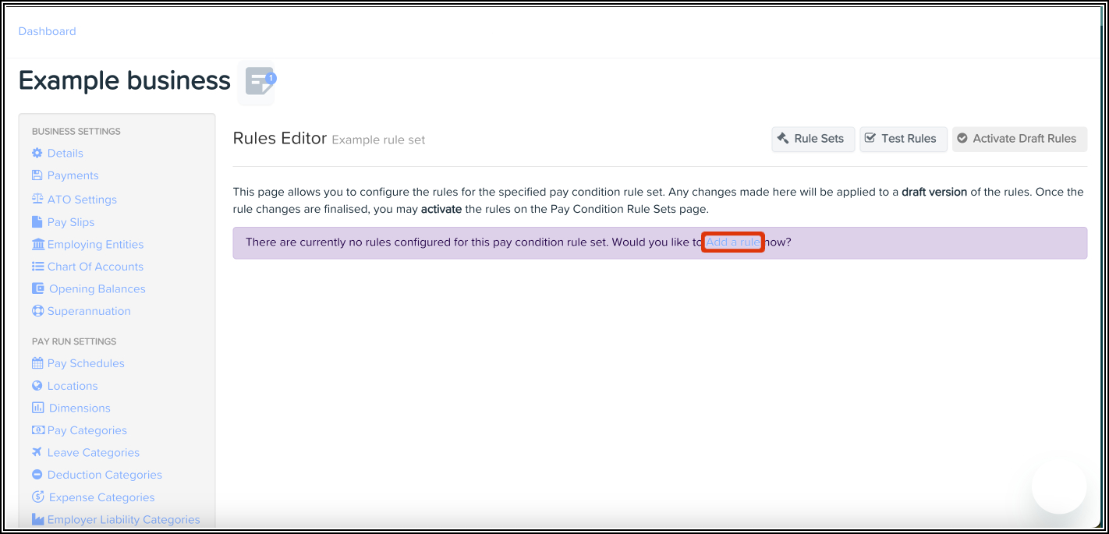The height and width of the screenshot is (534, 1109).
Task: Open the Payments disk icon
Action: [x=37, y=175]
